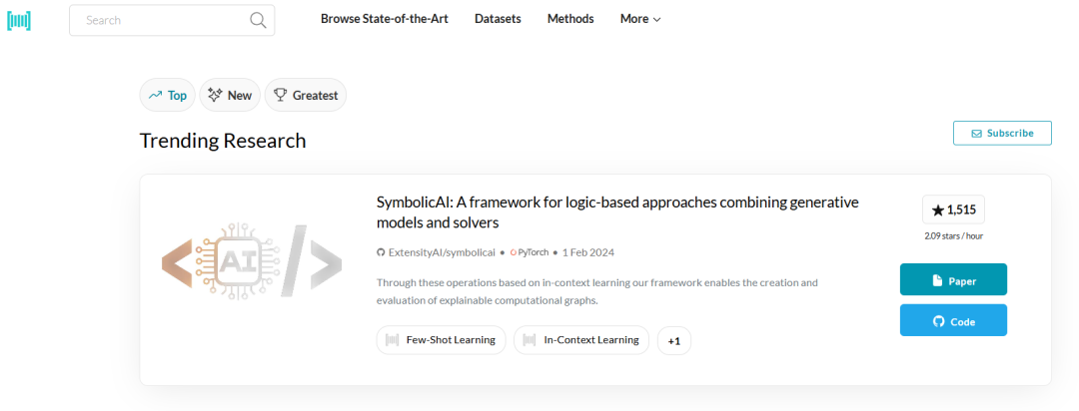Viewport: 1079px width, 411px height.
Task: Expand the +1 additional tasks badge
Action: (673, 341)
